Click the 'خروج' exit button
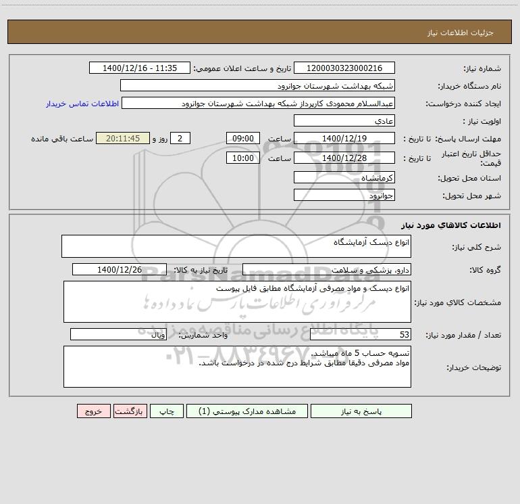This screenshot has width=520, height=504. click(93, 411)
